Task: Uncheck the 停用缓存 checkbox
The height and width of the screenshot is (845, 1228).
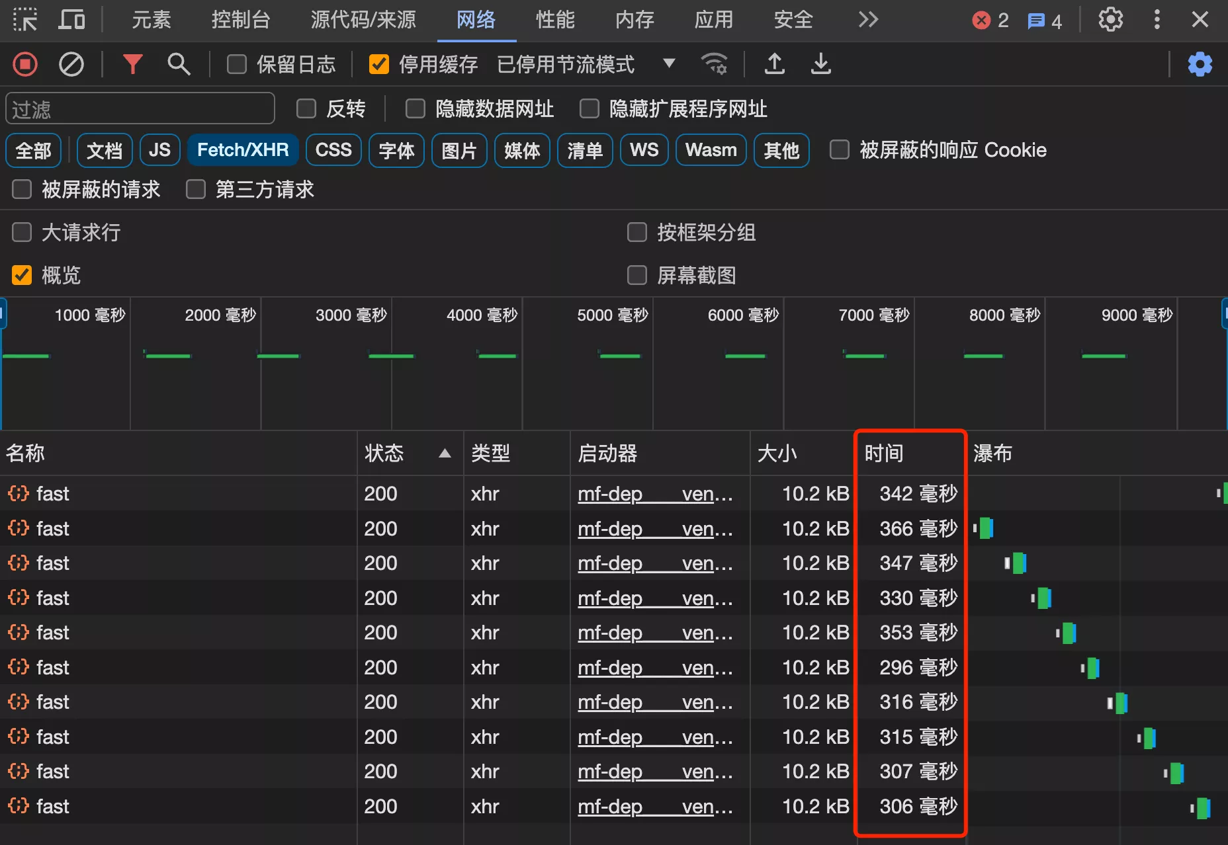Action: 378,64
